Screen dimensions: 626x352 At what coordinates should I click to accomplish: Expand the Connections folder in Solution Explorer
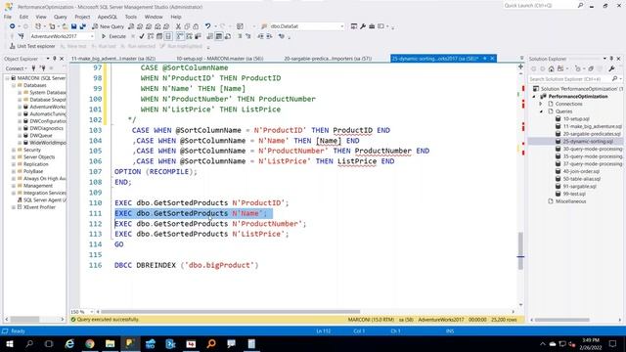point(541,104)
